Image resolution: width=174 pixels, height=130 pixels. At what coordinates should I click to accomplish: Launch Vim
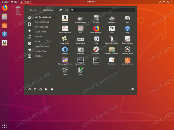click(80, 71)
